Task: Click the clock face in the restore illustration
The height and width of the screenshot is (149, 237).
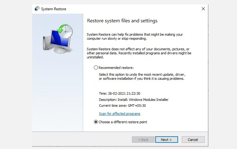Action: pyautogui.click(x=67, y=31)
